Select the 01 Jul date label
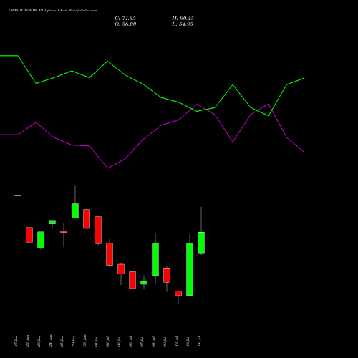Screen dimensions: 358x358 tap(96, 341)
